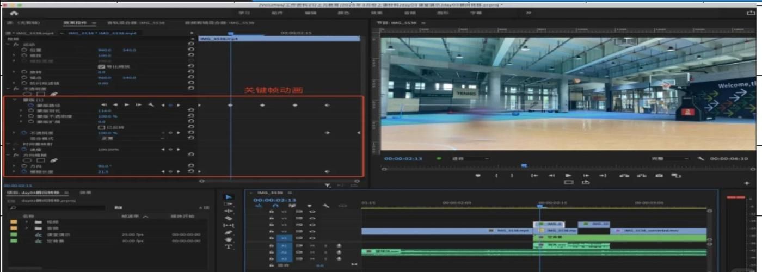
Task: Open the 颜色 workspace tab
Action: [x=343, y=13]
